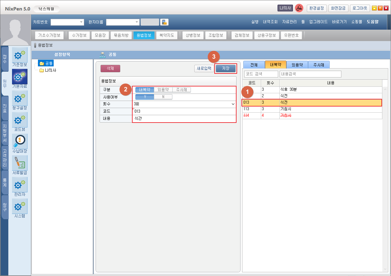Open the 관리자 admin icon
Screen dimensions: 391x276
19,185
